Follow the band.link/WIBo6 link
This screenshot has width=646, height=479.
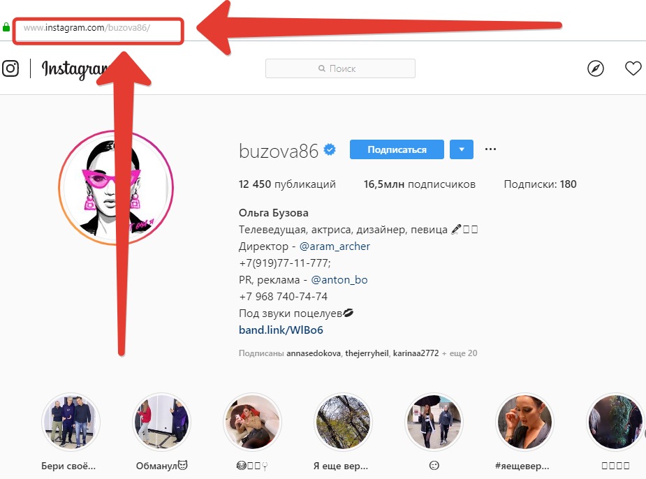pos(281,330)
